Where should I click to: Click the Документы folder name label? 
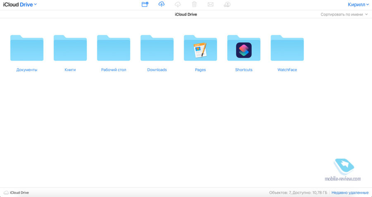click(x=27, y=70)
